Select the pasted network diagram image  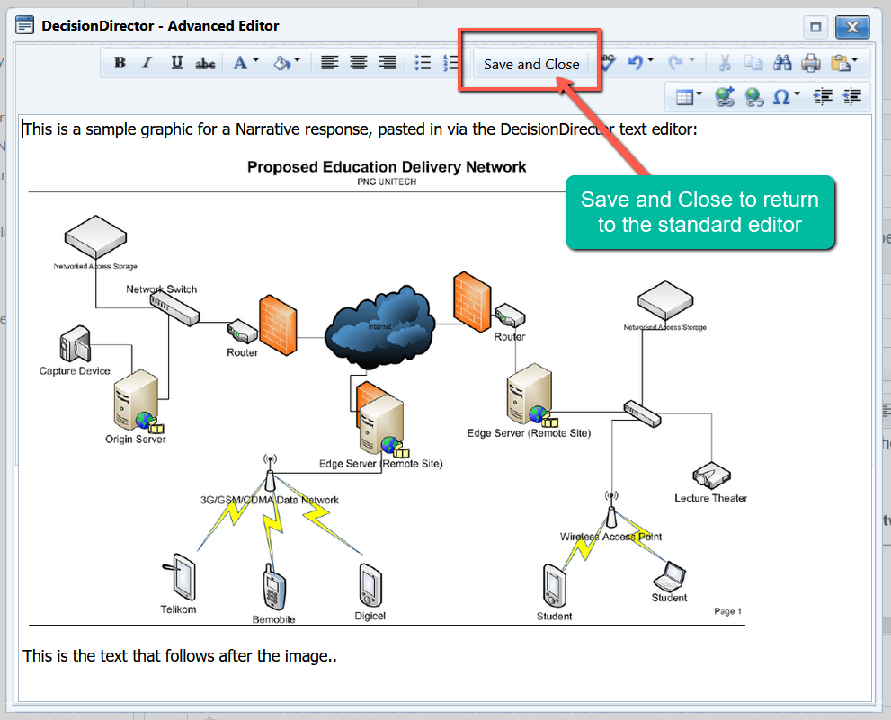click(387, 390)
